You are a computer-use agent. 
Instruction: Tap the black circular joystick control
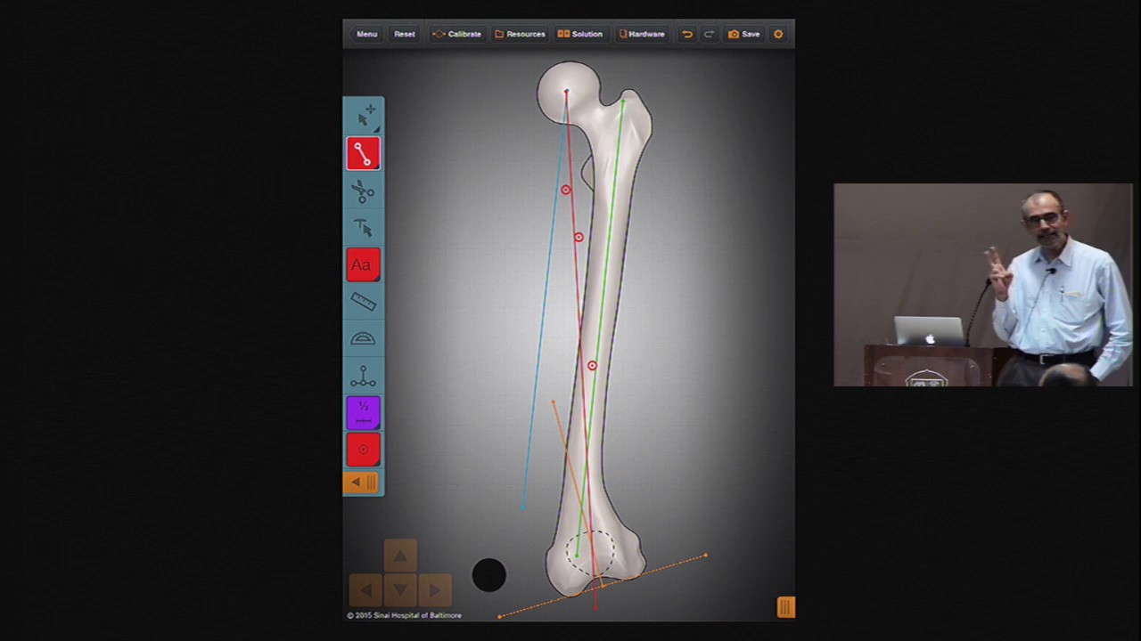488,575
